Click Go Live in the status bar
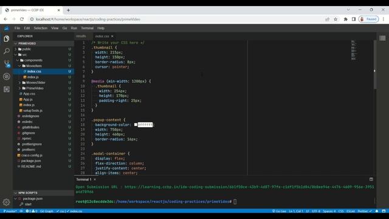 (x=279, y=211)
